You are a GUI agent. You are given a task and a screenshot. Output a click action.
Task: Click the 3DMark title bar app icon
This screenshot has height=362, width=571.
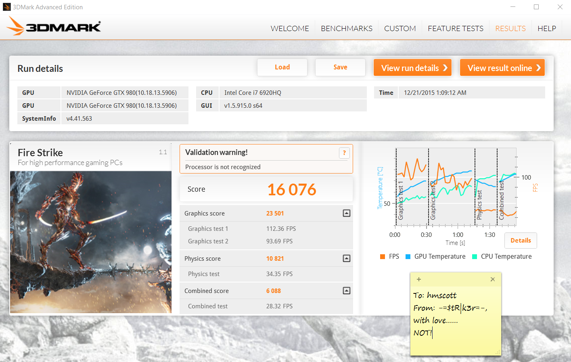[x=6, y=7]
